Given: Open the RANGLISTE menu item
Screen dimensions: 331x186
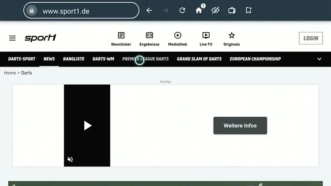Looking at the screenshot, I should [74, 59].
